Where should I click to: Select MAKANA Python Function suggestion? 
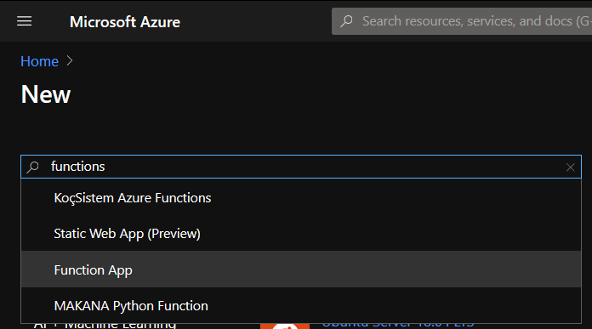301,305
